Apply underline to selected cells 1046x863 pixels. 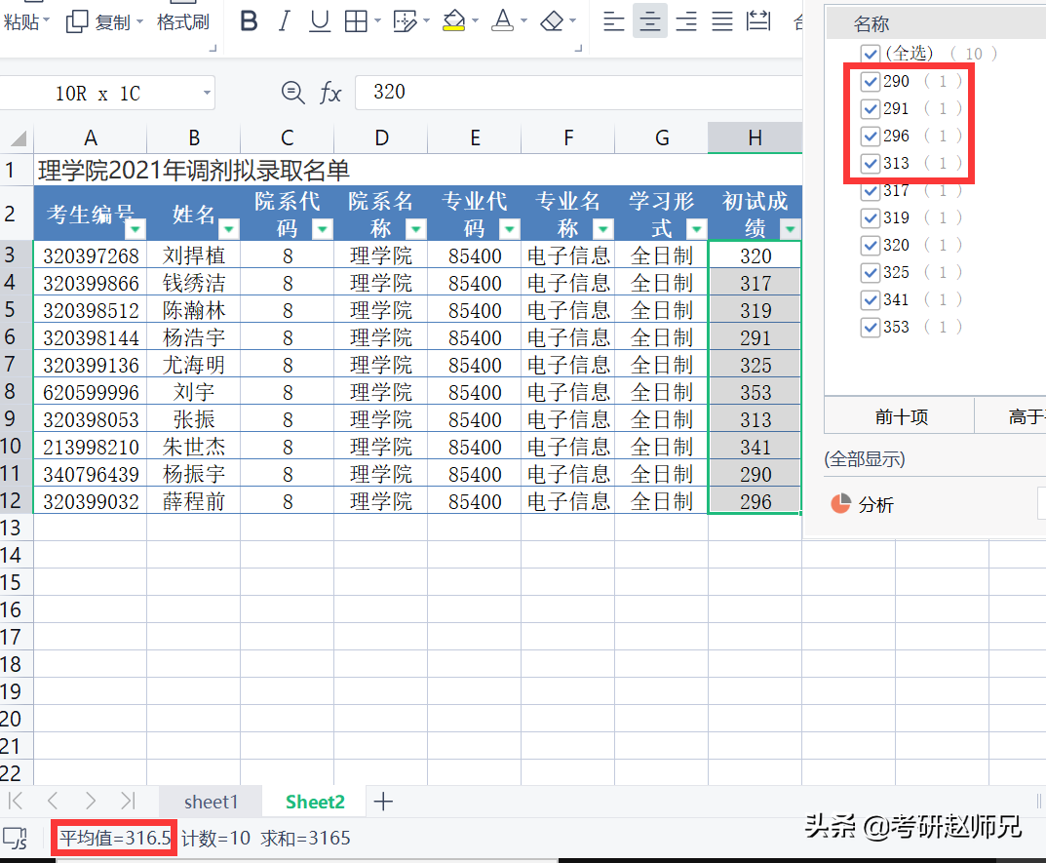(320, 21)
